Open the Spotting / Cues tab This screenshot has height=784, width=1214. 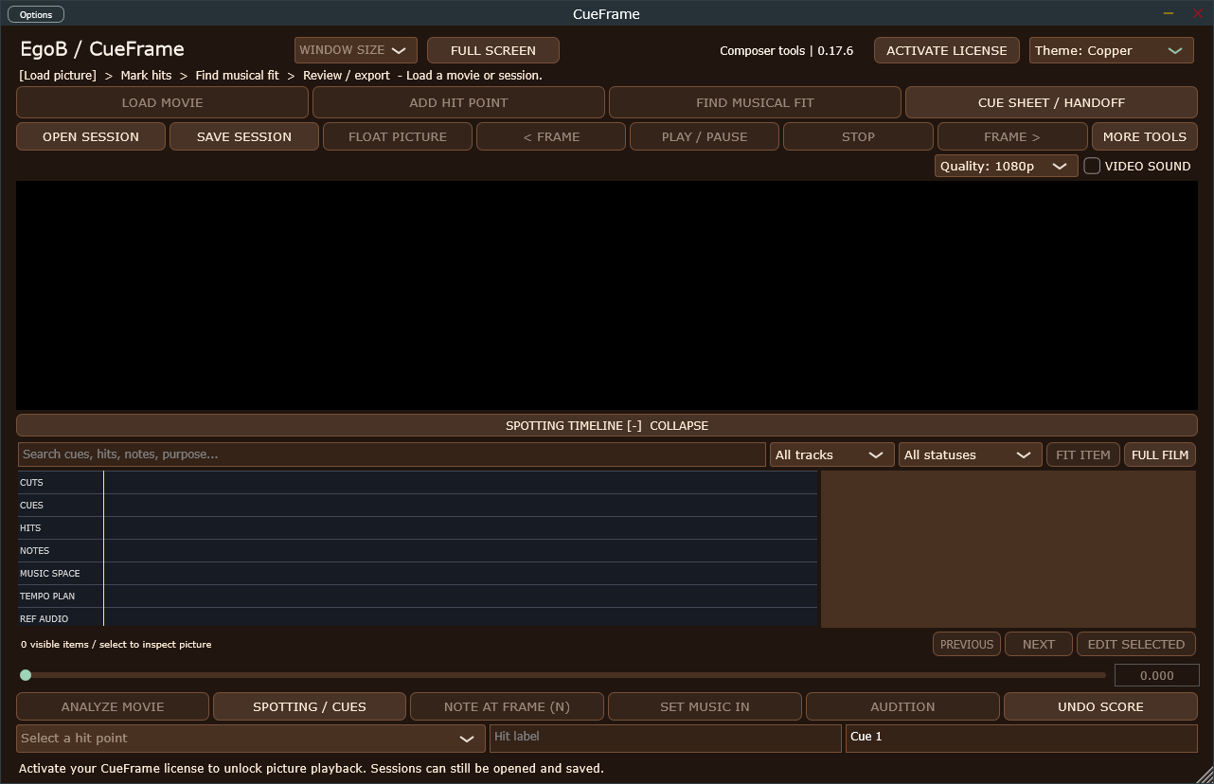tap(310, 706)
